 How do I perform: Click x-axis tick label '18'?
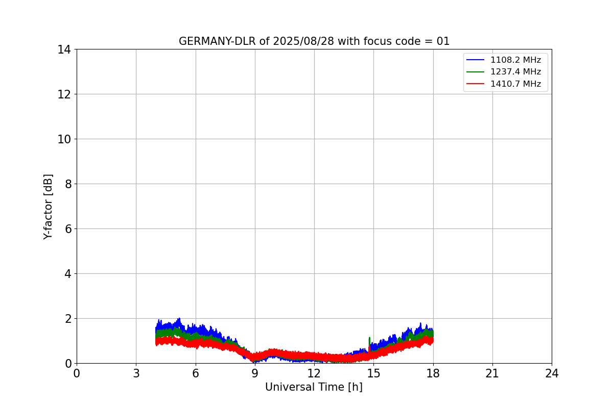pos(433,374)
